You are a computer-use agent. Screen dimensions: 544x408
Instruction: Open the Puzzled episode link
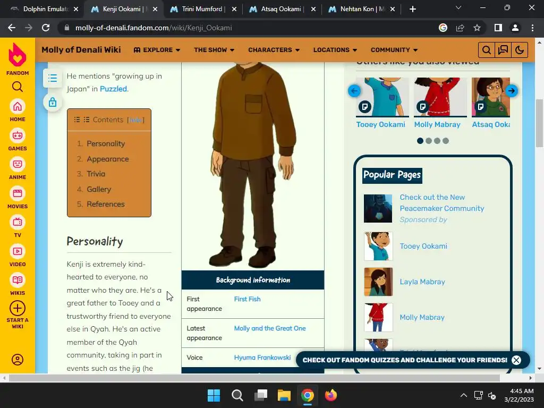tap(114, 89)
